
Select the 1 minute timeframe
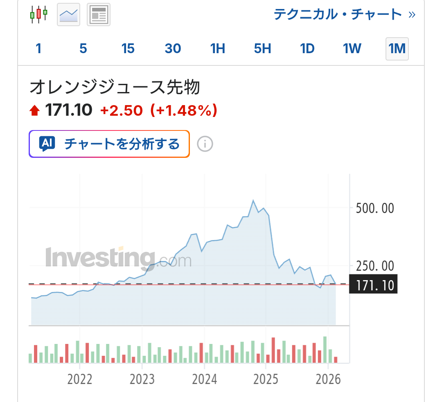click(x=38, y=49)
